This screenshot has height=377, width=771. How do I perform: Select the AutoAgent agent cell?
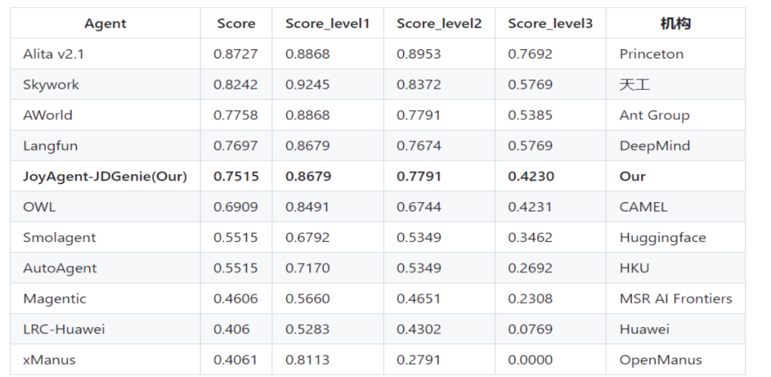(x=105, y=268)
